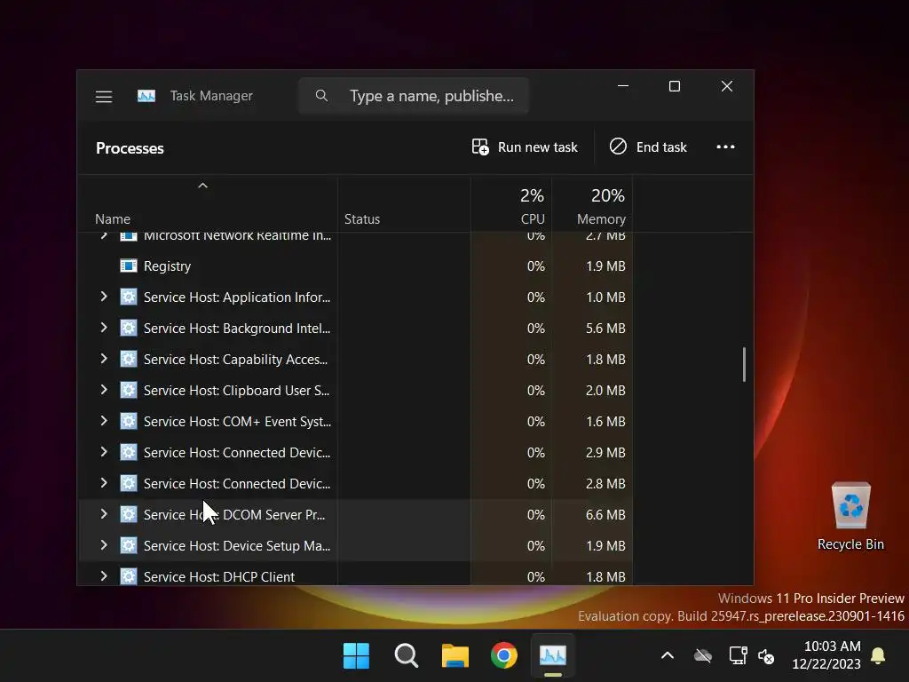
Task: Click the Processes page heading
Action: (130, 148)
